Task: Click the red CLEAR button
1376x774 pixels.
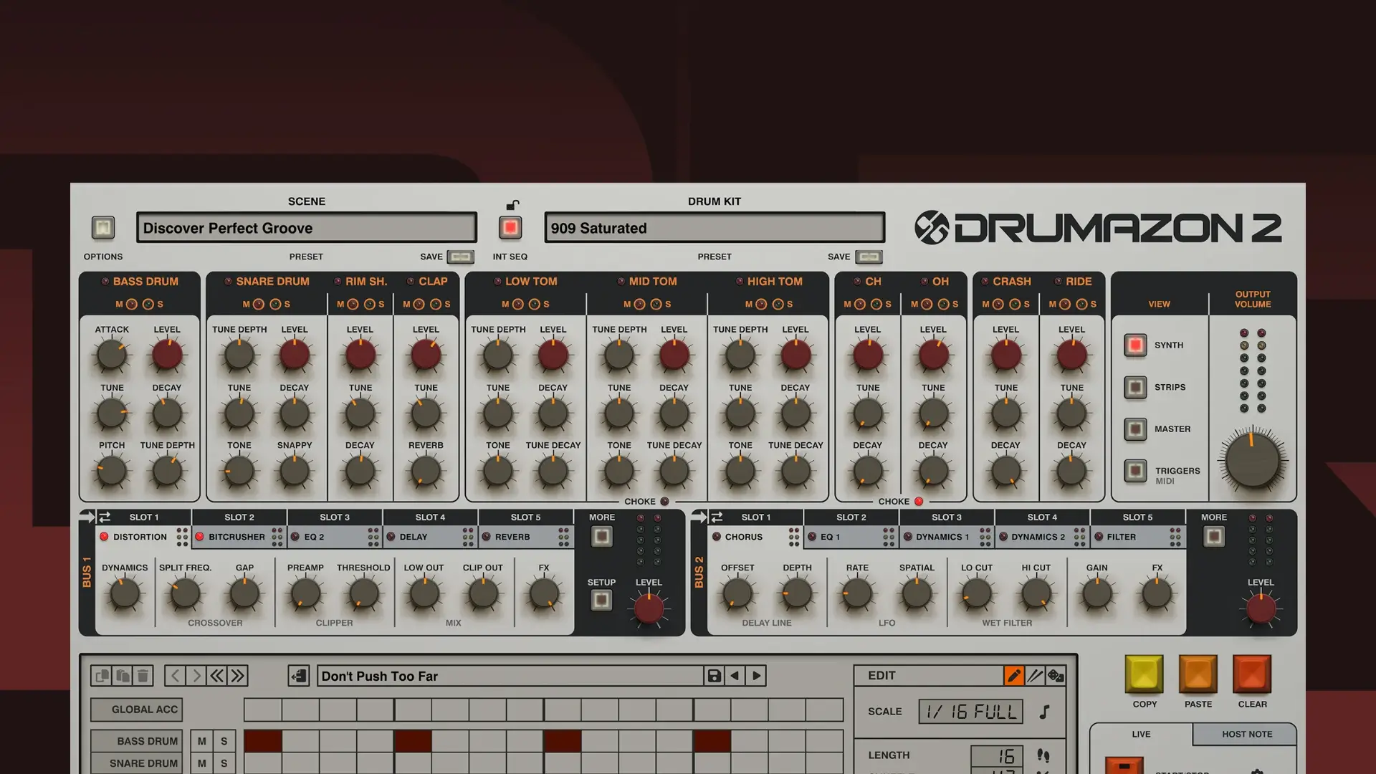Action: tap(1252, 674)
